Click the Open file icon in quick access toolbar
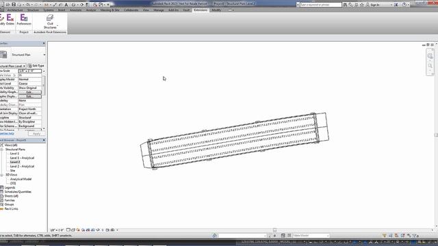Viewport: 438px width, 246px height. click(x=8, y=5)
